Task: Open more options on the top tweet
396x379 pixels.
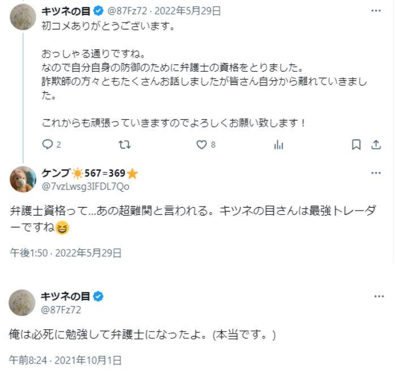Action: pyautogui.click(x=376, y=11)
